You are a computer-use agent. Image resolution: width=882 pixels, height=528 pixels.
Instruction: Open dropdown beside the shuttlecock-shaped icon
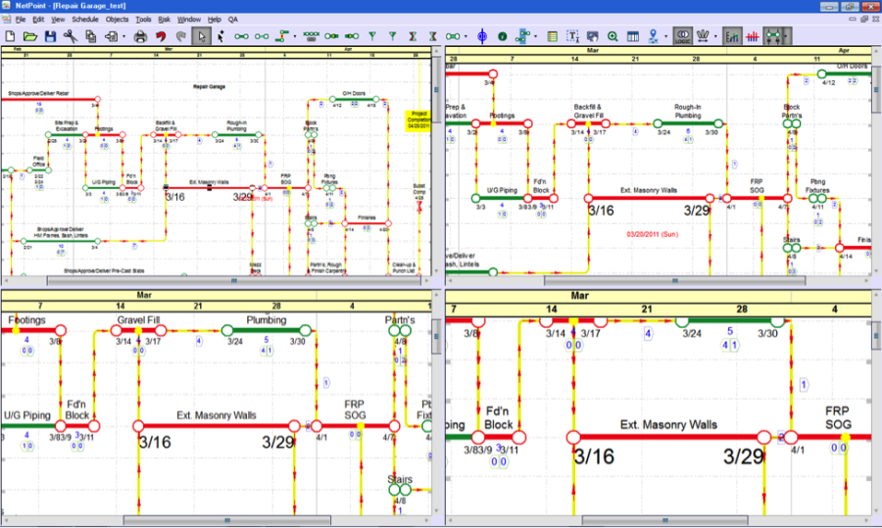point(716,36)
